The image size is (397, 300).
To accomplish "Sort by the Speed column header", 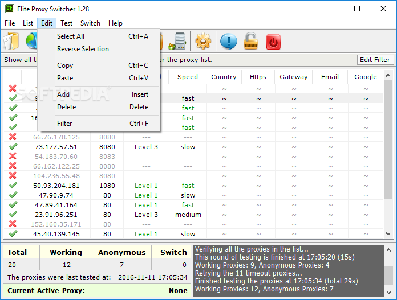I will coord(188,77).
